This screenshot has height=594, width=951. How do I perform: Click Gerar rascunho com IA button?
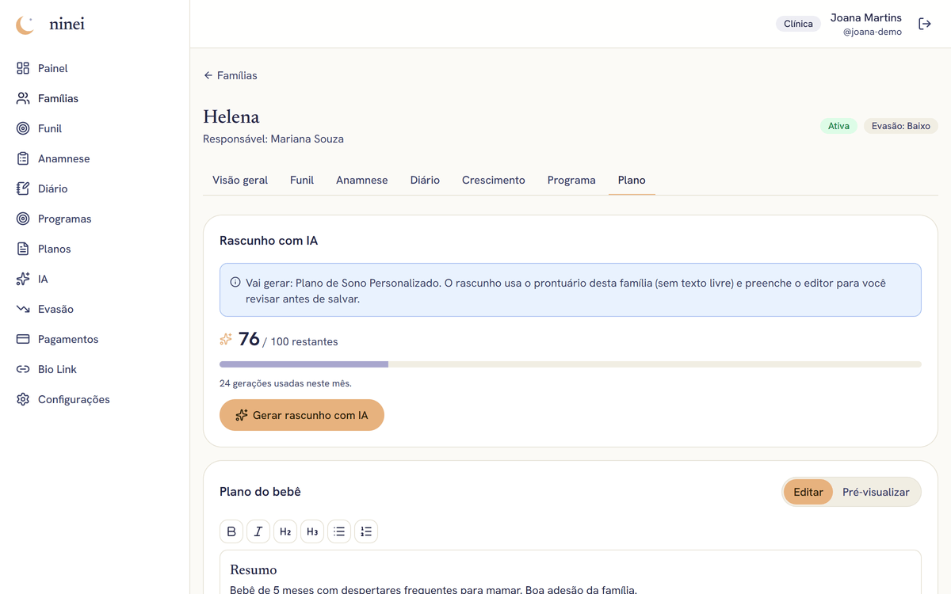[302, 415]
